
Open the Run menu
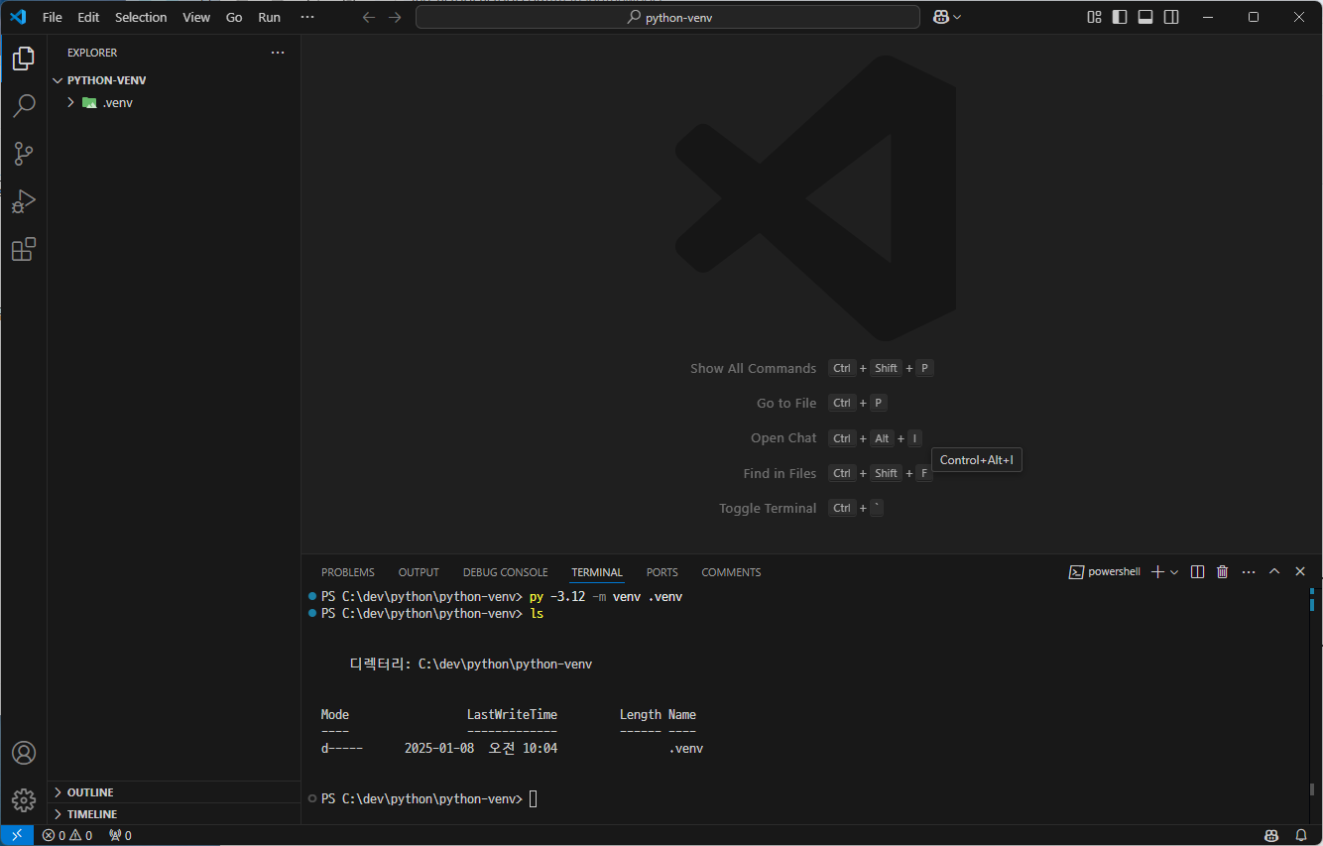pos(269,17)
